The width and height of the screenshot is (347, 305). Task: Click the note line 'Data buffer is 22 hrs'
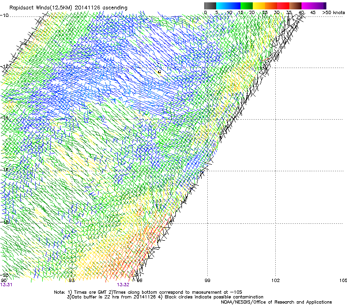(95, 297)
